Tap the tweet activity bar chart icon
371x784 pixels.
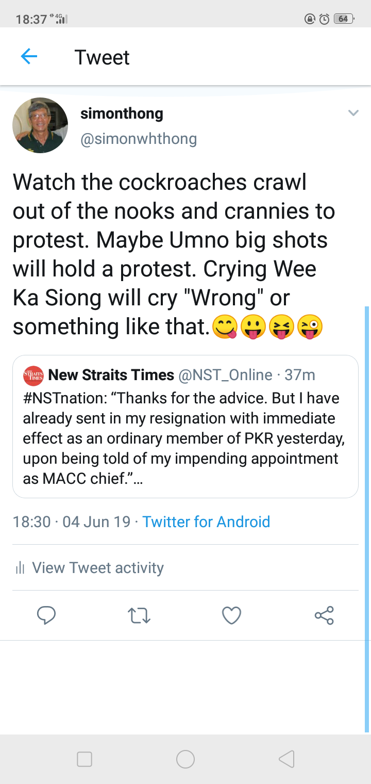[20, 568]
